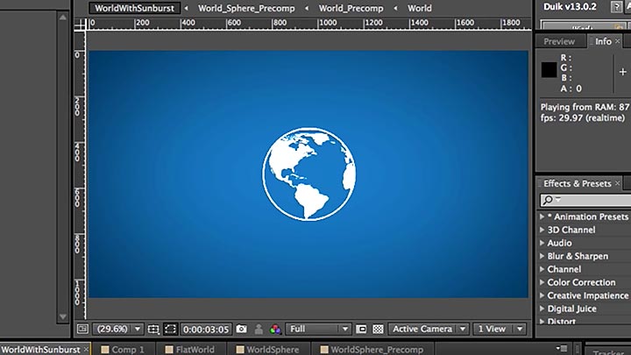The image size is (631, 355).
Task: Expand the 3D Channel effects category
Action: [542, 230]
